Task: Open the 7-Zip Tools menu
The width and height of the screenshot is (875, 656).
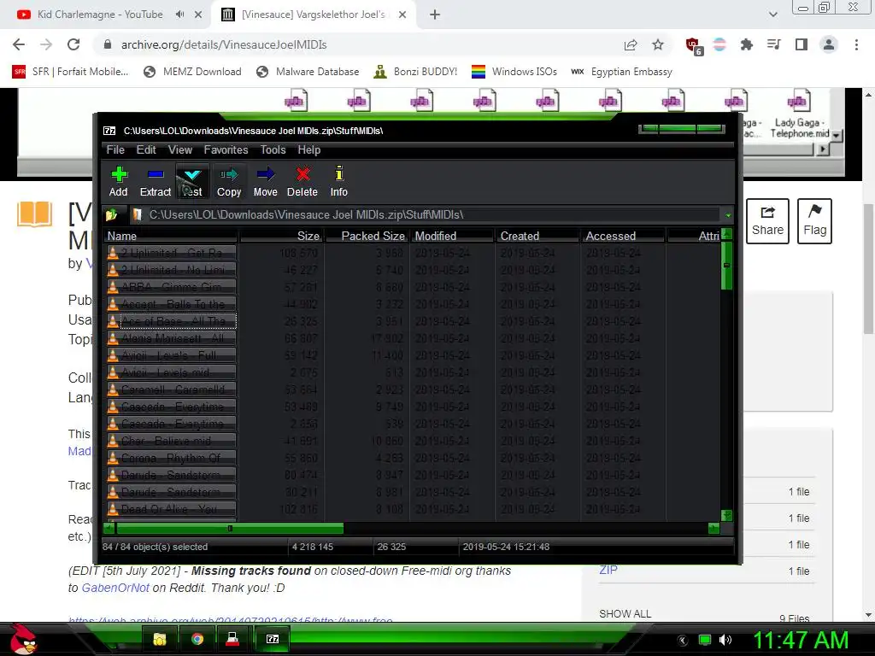Action: 273,150
